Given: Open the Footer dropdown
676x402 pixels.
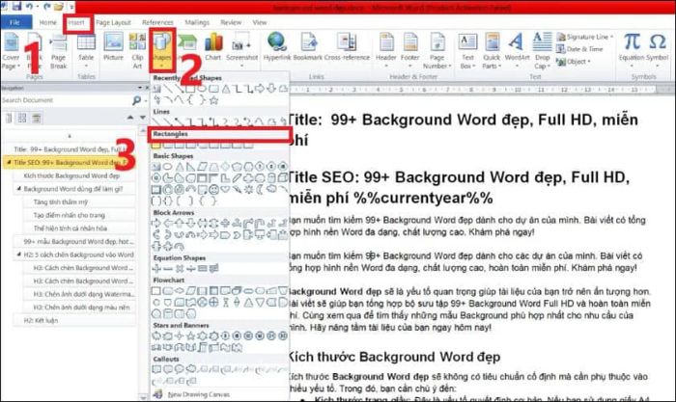Looking at the screenshot, I should pyautogui.click(x=410, y=51).
